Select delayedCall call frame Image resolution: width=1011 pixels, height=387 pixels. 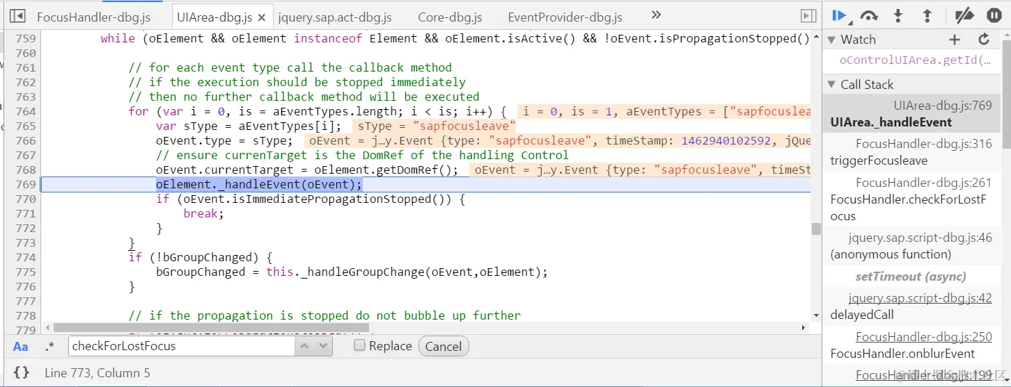tap(911, 306)
